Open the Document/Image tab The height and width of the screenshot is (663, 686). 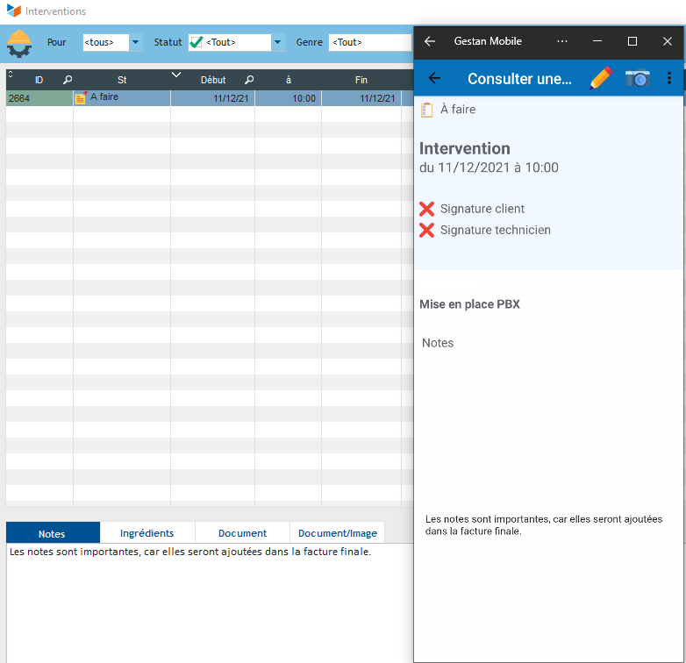[x=337, y=533]
